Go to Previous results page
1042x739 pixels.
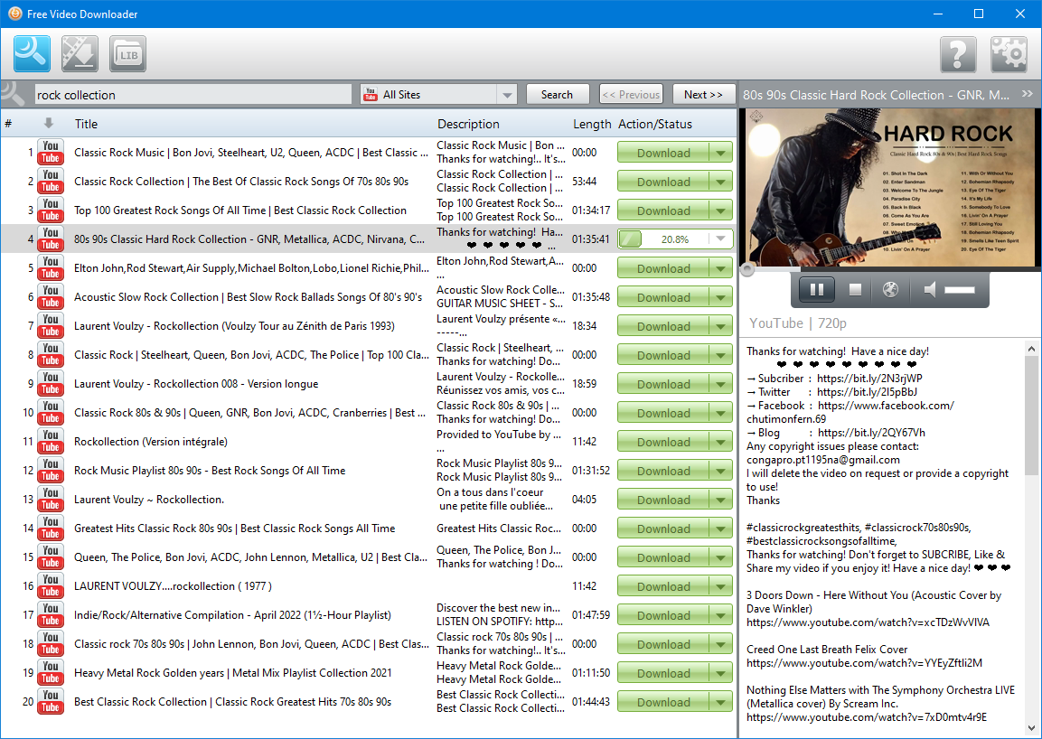tap(631, 94)
